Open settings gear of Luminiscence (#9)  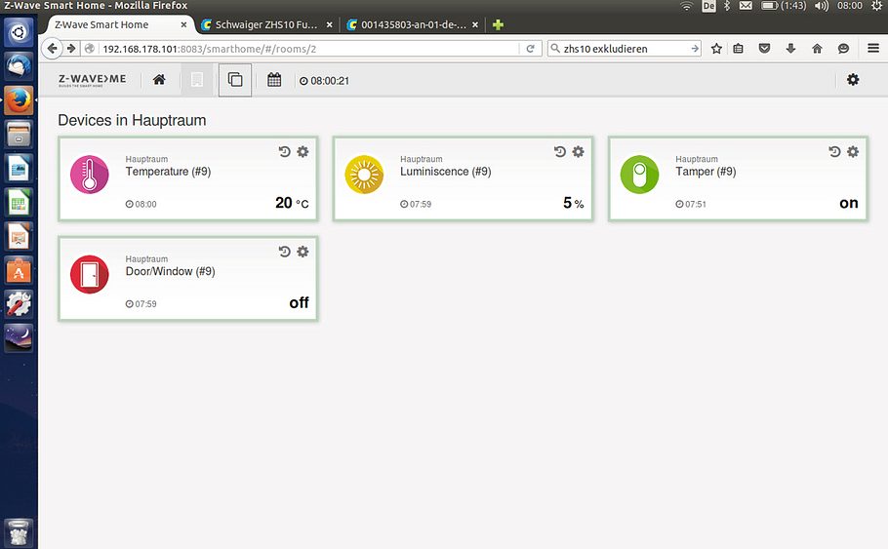tap(578, 151)
